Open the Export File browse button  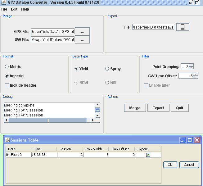(x=183, y=27)
